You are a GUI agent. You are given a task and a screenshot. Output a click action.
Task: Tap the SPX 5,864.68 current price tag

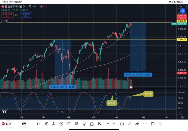click(179, 24)
